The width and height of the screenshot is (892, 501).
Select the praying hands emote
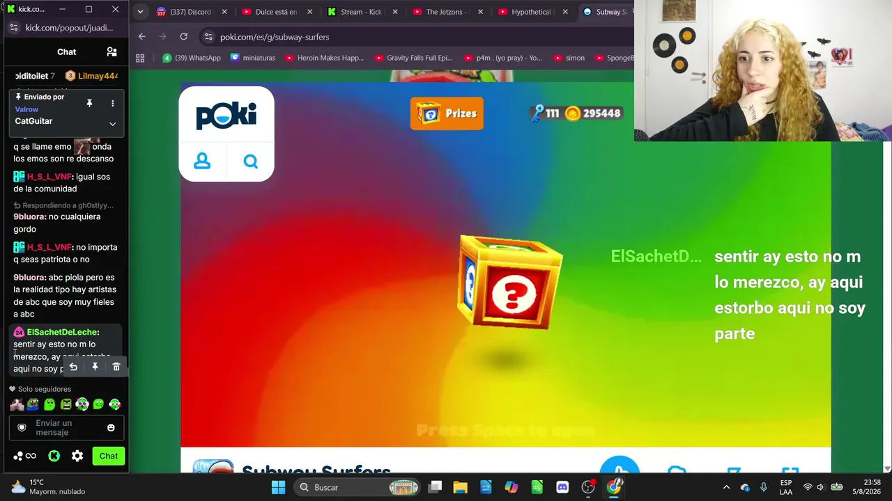pyautogui.click(x=17, y=404)
